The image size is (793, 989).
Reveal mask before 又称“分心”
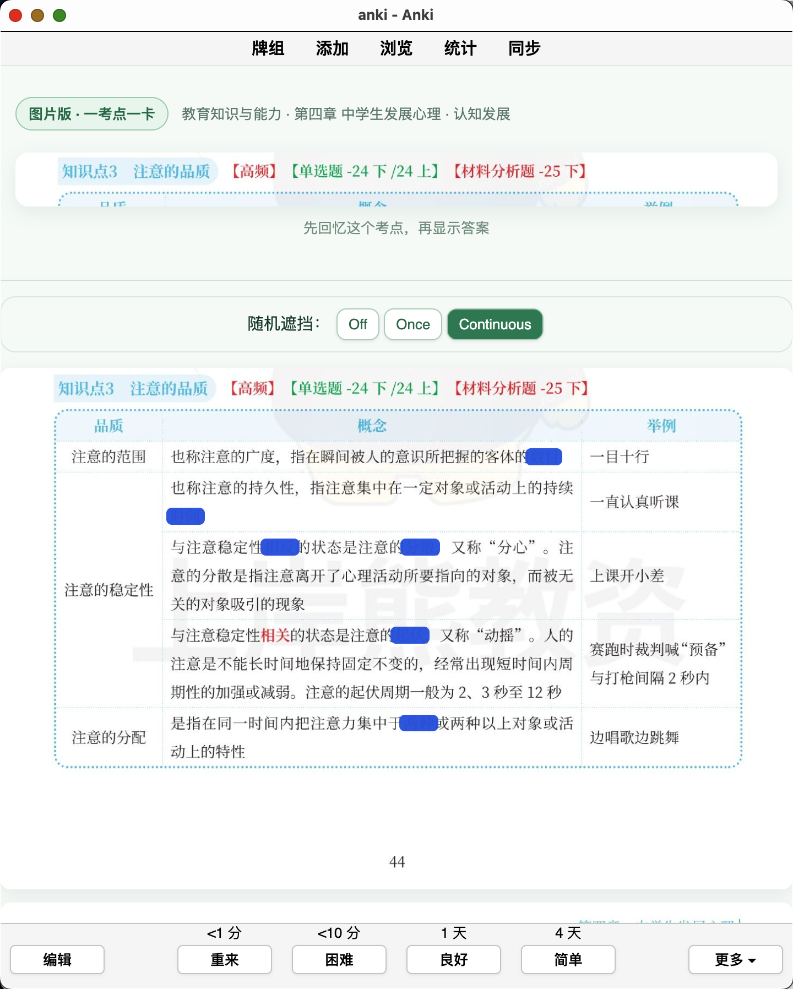click(420, 547)
